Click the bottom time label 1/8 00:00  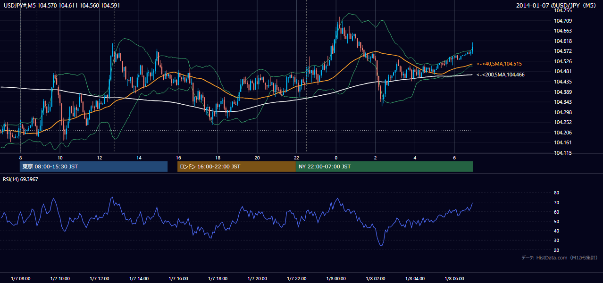335,279
